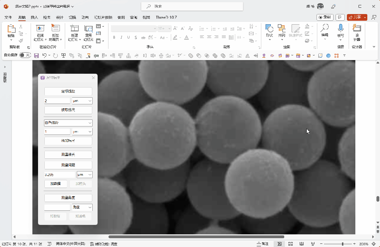Open the File menu tab

pos(8,18)
